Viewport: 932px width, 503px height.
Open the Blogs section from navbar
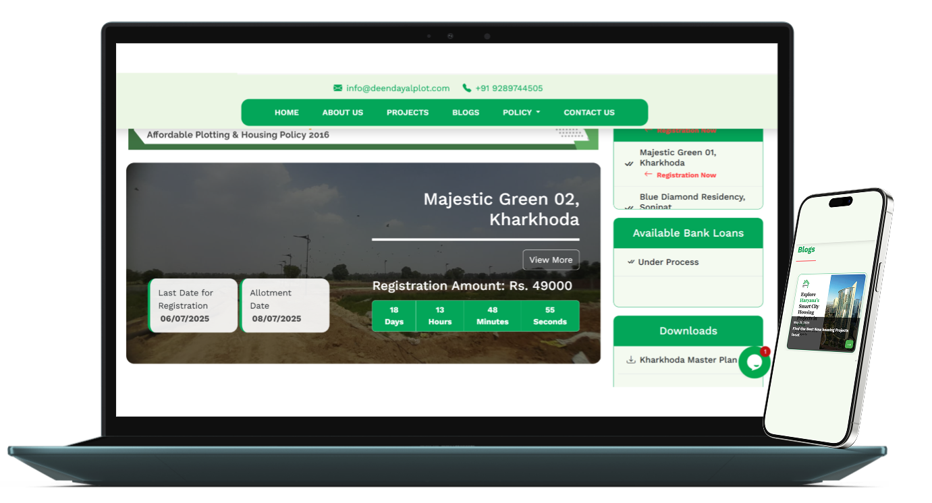pyautogui.click(x=465, y=113)
